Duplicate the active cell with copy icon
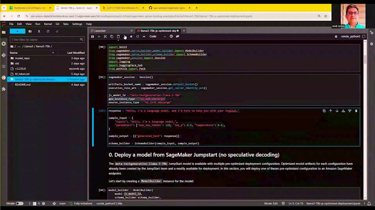Screen dimensions: 375x210 tap(324, 111)
